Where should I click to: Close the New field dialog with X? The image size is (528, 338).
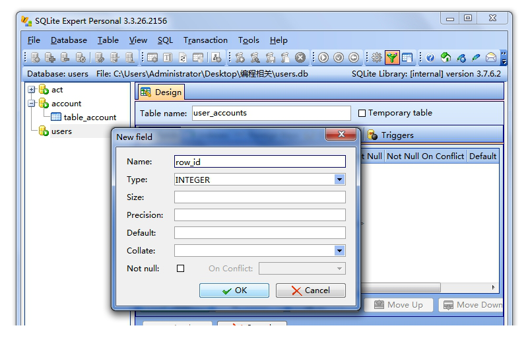[x=341, y=134]
